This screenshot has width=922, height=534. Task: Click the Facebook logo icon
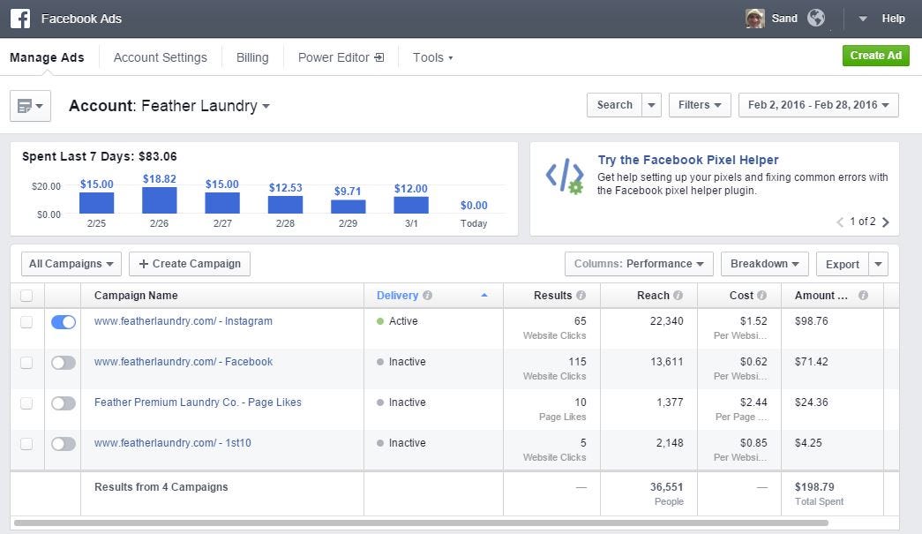[x=20, y=19]
